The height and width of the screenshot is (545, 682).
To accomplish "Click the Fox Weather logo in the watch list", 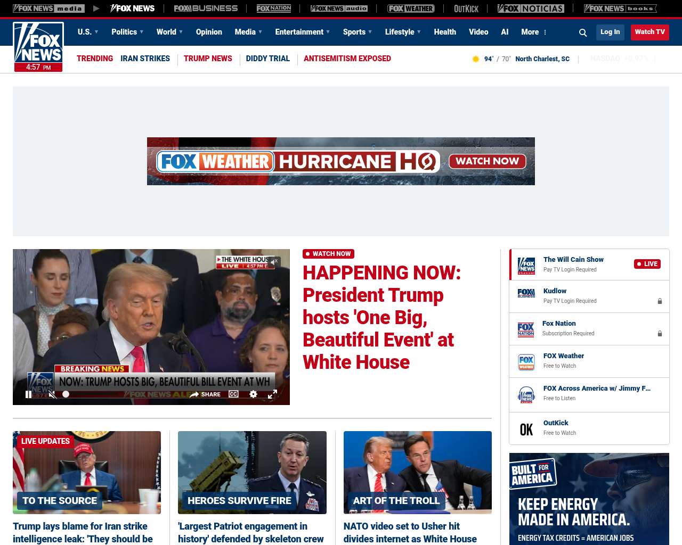I will click(526, 362).
